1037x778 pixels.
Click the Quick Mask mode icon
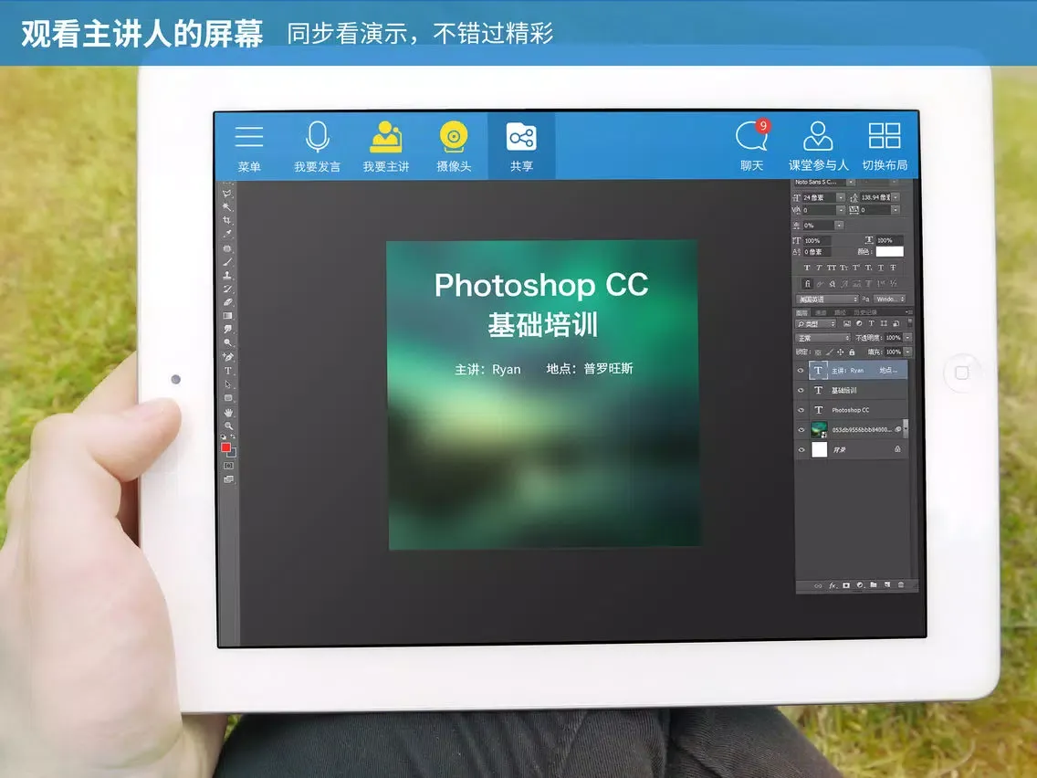[228, 466]
